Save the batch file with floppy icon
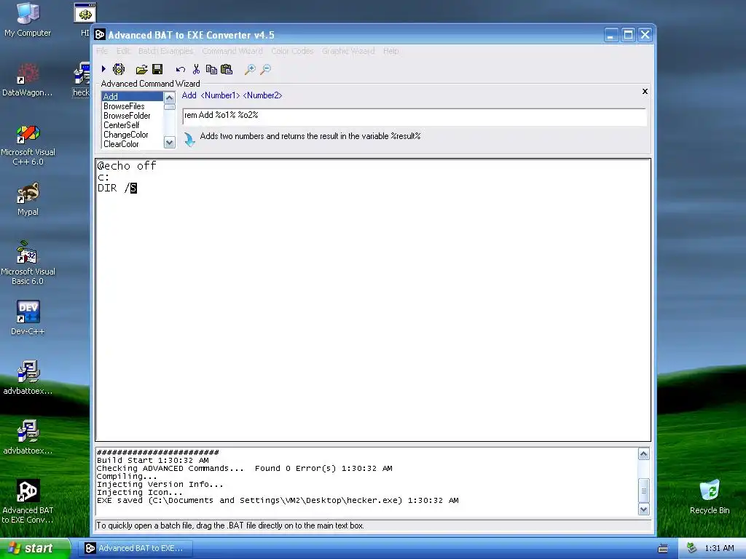Viewport: 746px width, 559px height. (x=157, y=69)
